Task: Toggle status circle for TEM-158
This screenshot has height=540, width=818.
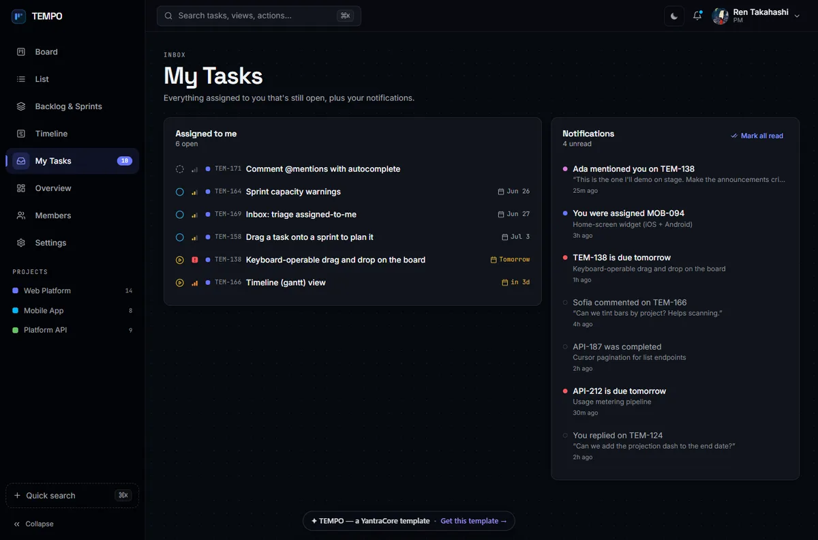Action: point(180,237)
